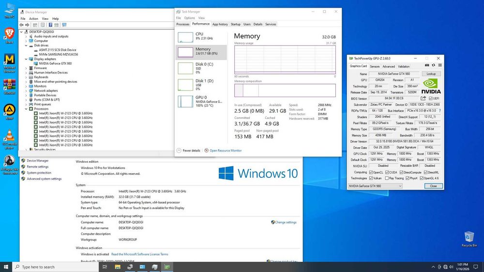
Task: Click the GPU-Z taskbar icon
Action: point(167,267)
